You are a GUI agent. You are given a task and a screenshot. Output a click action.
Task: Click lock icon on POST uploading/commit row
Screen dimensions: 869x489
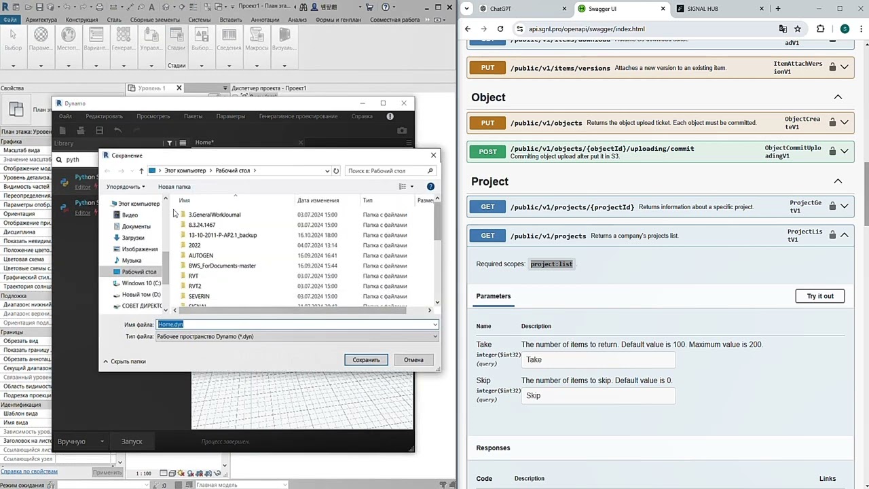832,151
